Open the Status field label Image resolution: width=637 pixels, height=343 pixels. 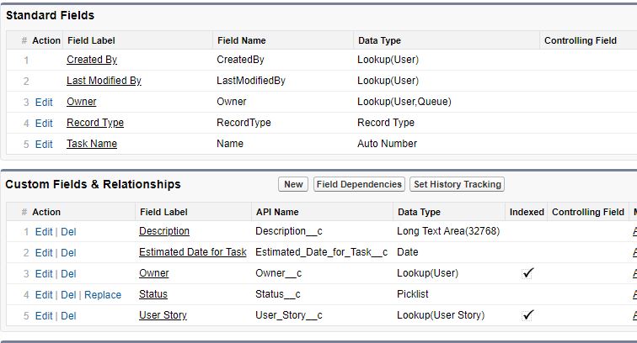click(153, 294)
